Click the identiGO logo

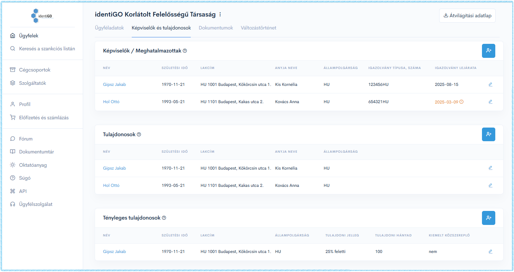42,16
